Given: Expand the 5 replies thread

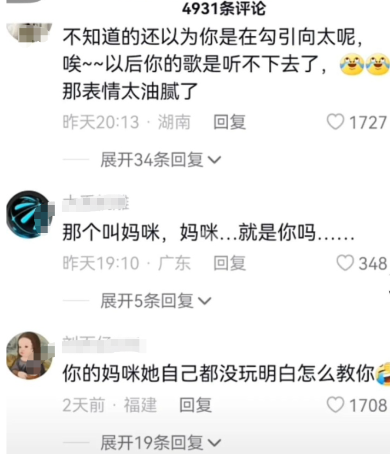Looking at the screenshot, I should [x=156, y=300].
